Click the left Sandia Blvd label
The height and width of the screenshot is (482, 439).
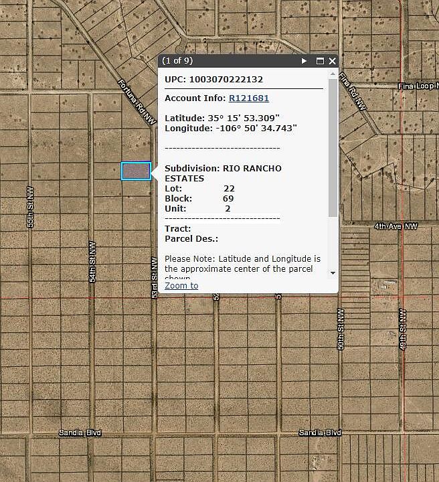80,433
